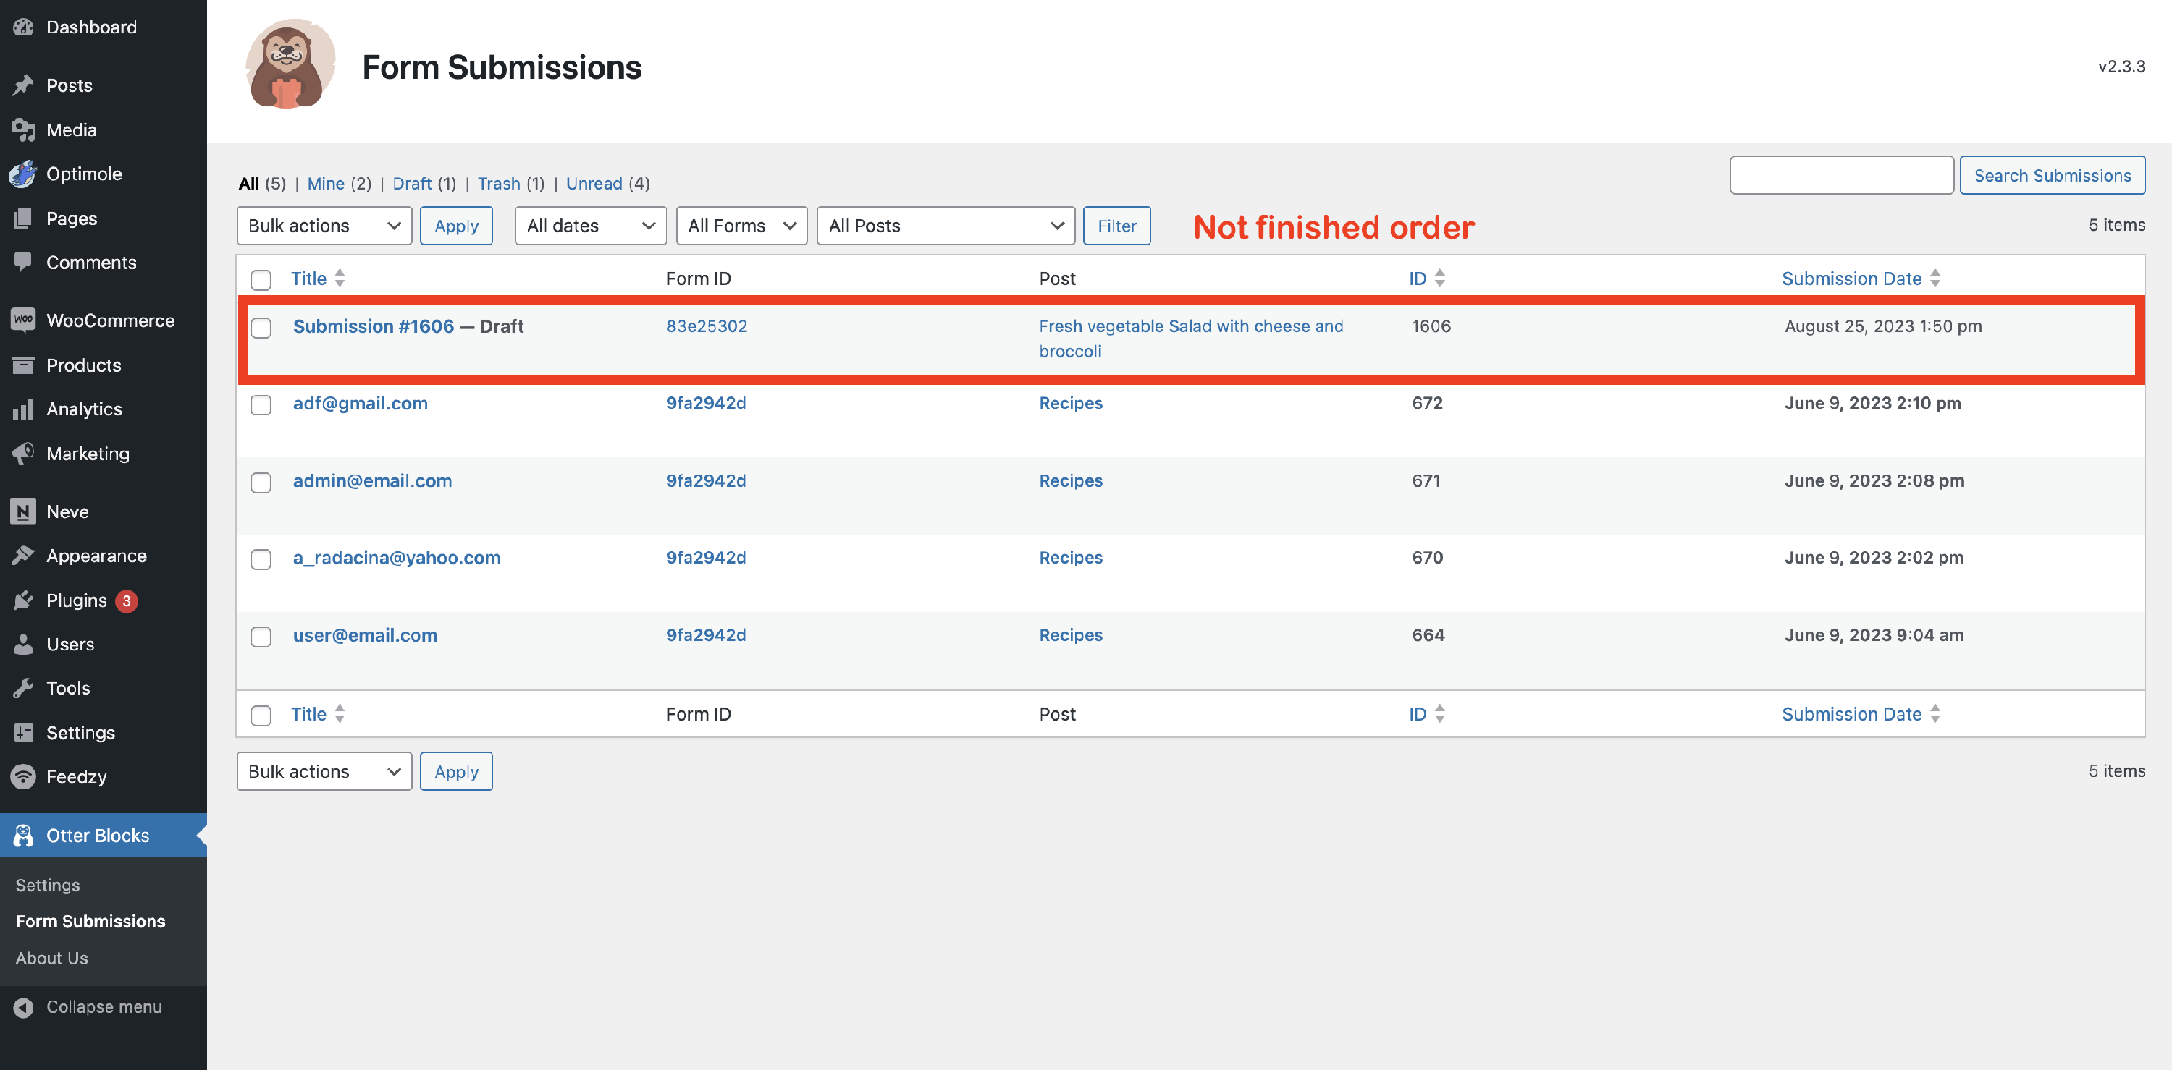Open the user@email.com submission link
Image resolution: width=2172 pixels, height=1070 pixels.
[x=364, y=635]
